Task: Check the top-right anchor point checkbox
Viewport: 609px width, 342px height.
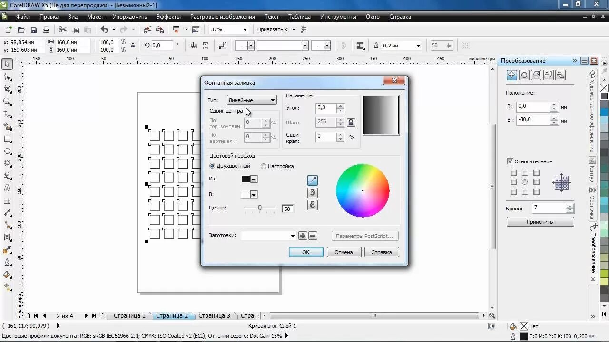Action: tap(536, 173)
